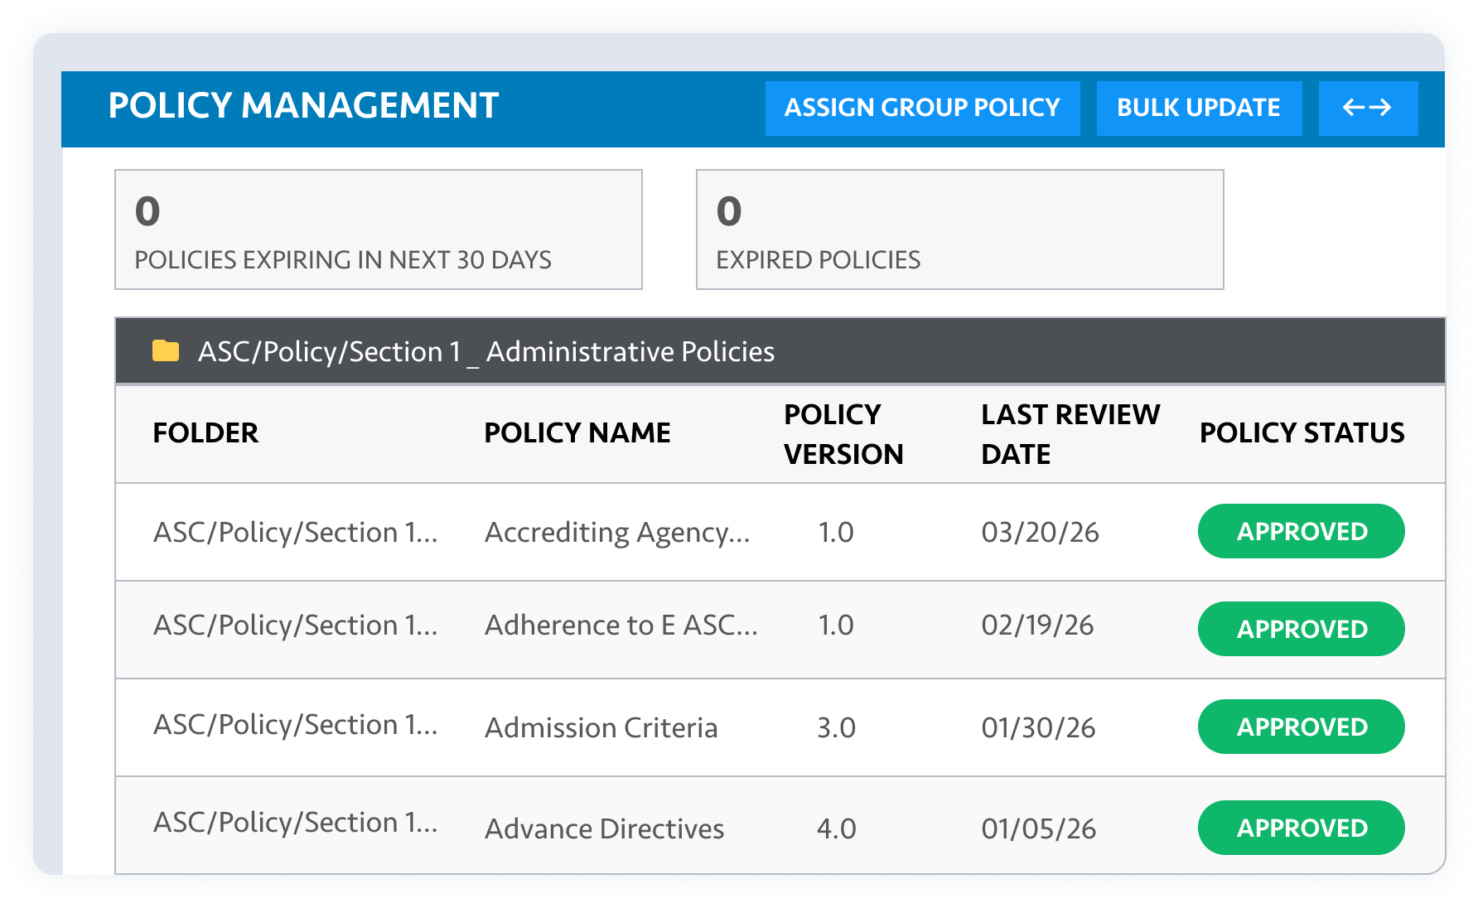This screenshot has height=908, width=1478.
Task: Click folder cell in Admission Criteria row
Action: click(x=296, y=725)
